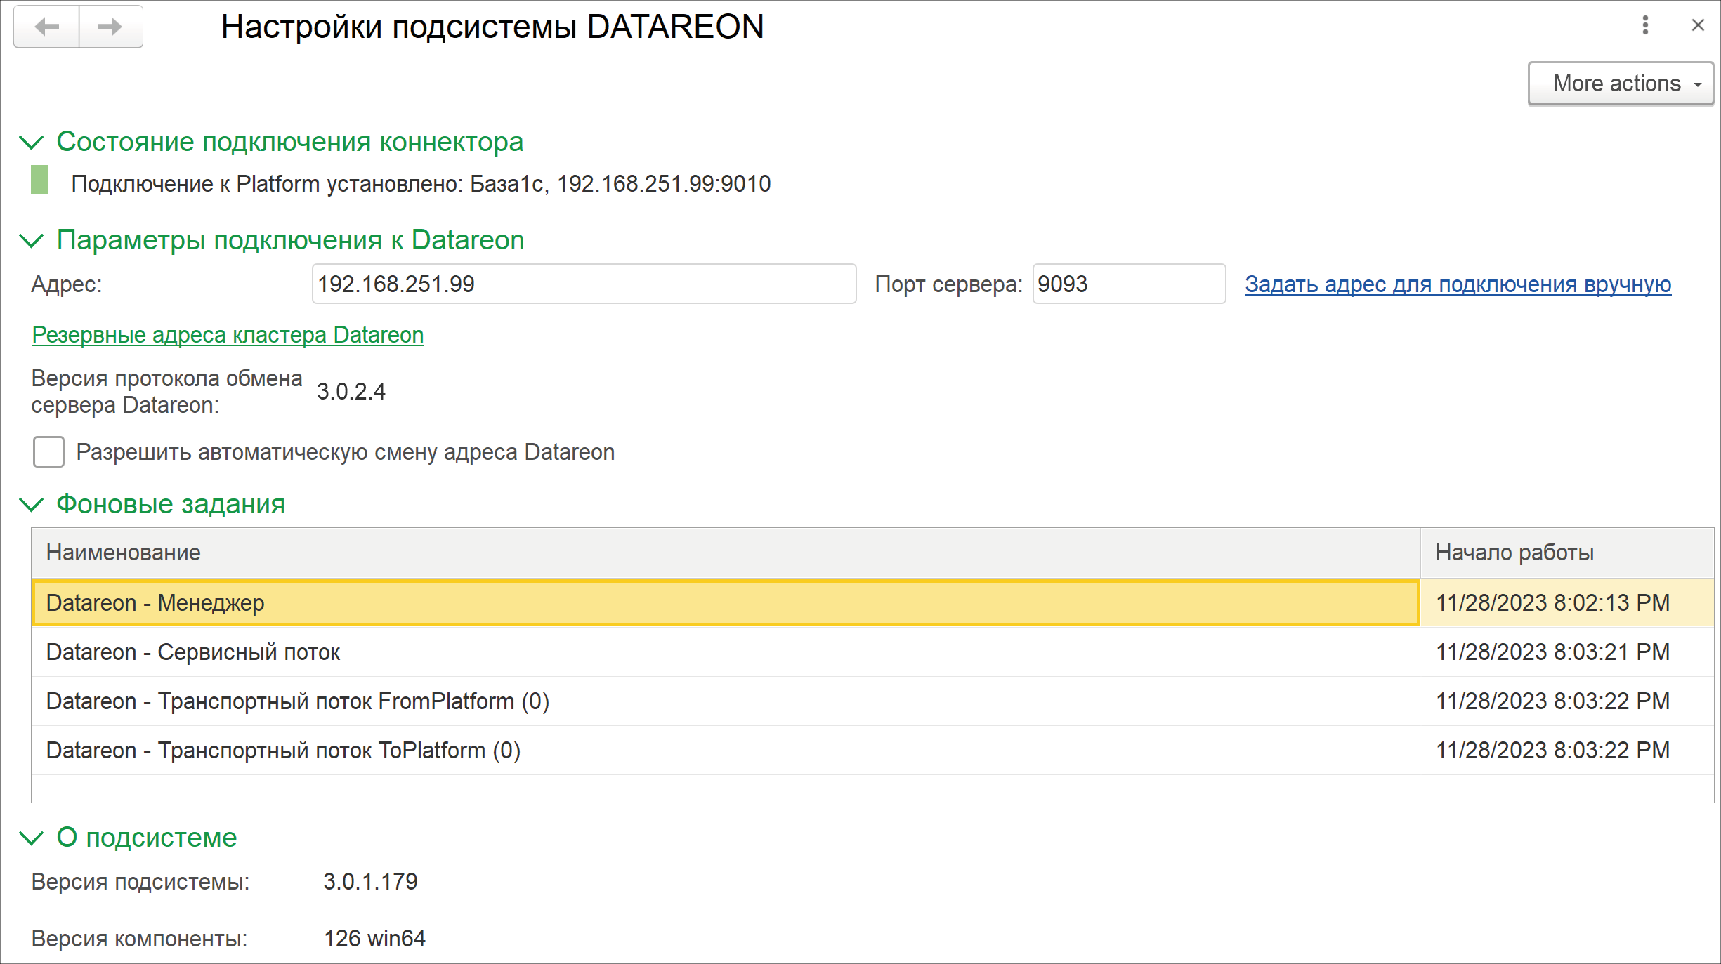The height and width of the screenshot is (964, 1721).
Task: Open the Задать адрес для подключения вручную link
Action: (1458, 284)
